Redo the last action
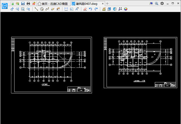The height and width of the screenshot is (124, 181). (x=96, y=9)
